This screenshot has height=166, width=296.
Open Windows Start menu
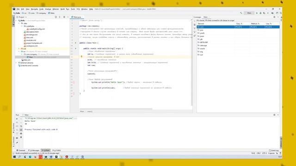(14, 157)
